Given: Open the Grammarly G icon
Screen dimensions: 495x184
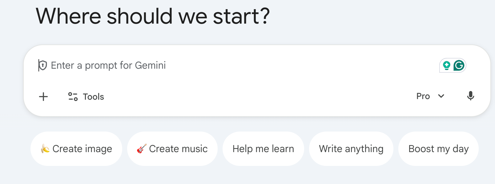Looking at the screenshot, I should (459, 65).
